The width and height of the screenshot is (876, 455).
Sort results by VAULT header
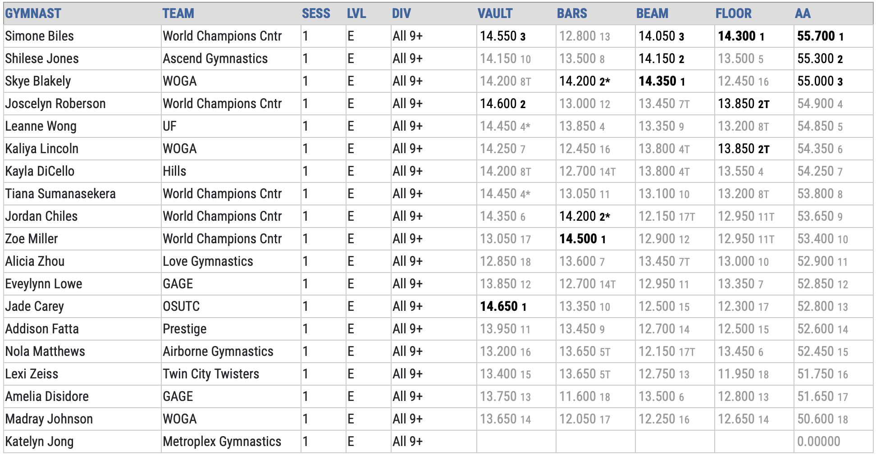[x=495, y=14]
